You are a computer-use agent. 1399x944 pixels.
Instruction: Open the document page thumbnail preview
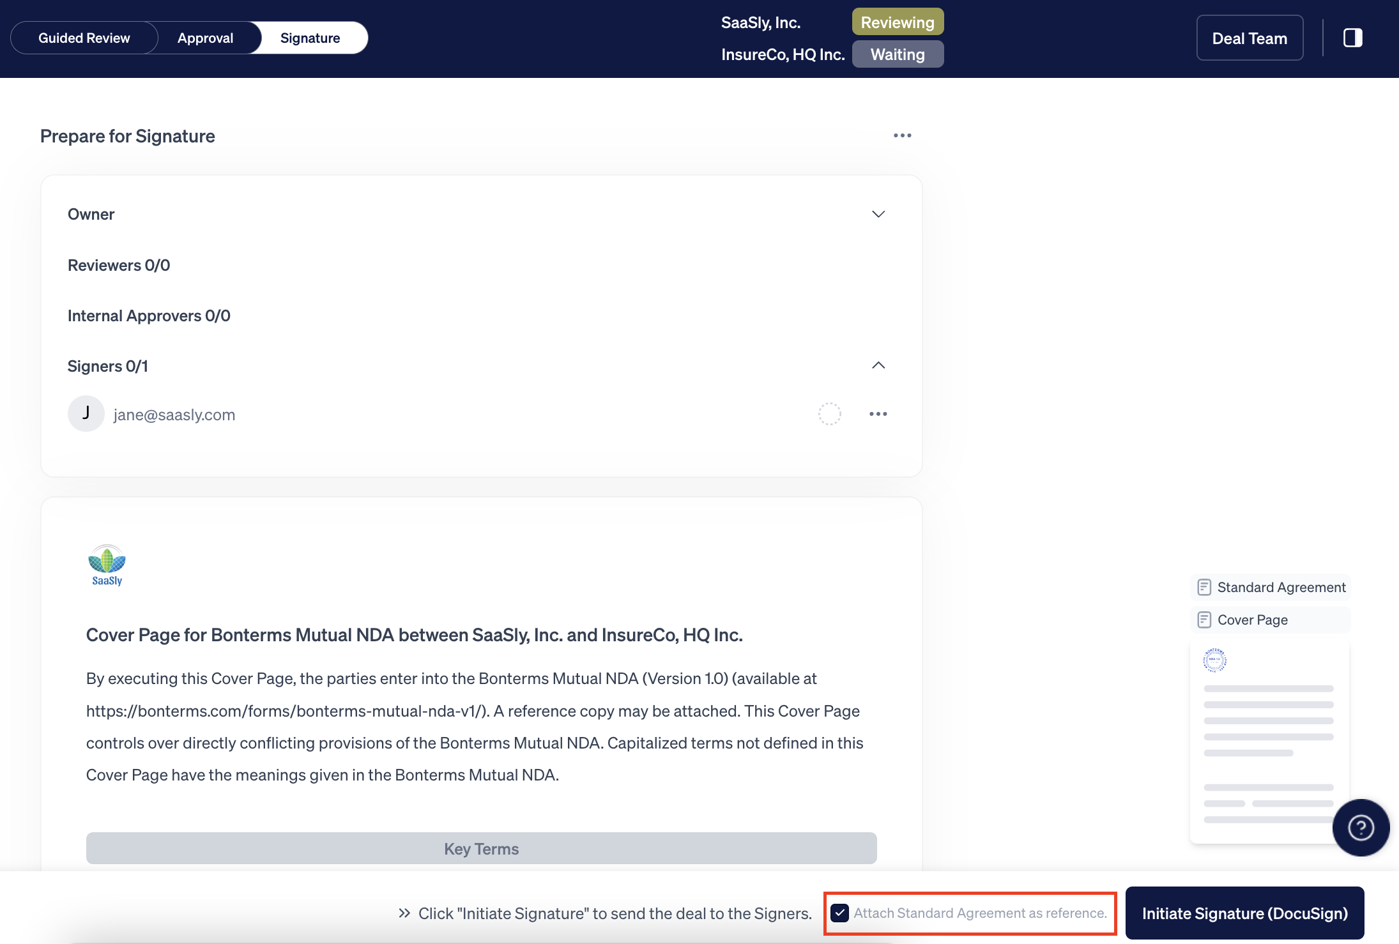click(x=1269, y=742)
